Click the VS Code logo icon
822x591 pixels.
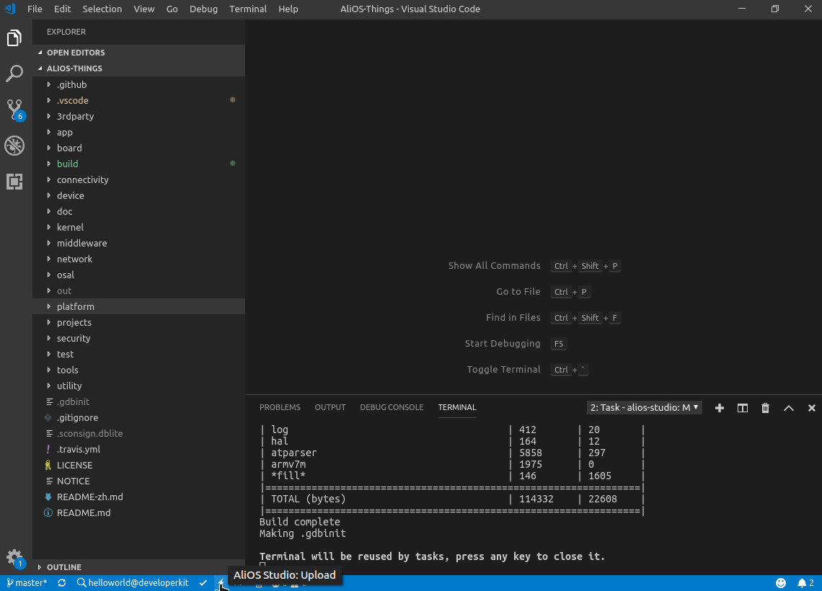tap(10, 9)
